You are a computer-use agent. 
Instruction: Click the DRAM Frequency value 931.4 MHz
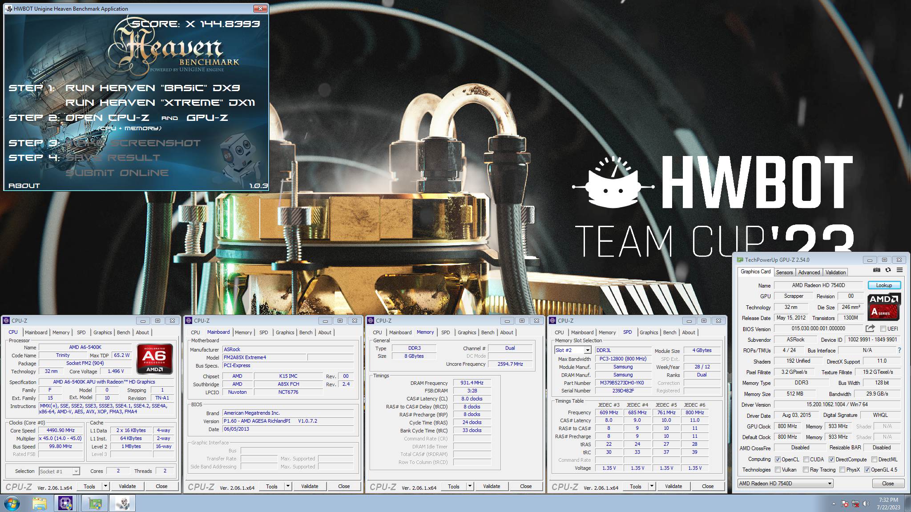point(472,383)
